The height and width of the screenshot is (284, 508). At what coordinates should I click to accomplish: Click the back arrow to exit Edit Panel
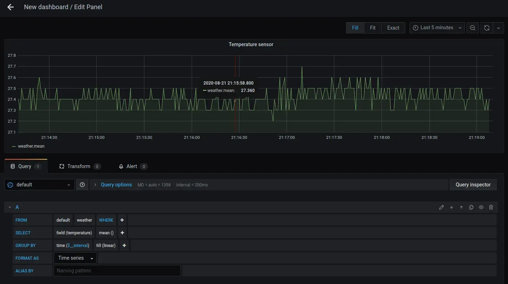[x=11, y=7]
